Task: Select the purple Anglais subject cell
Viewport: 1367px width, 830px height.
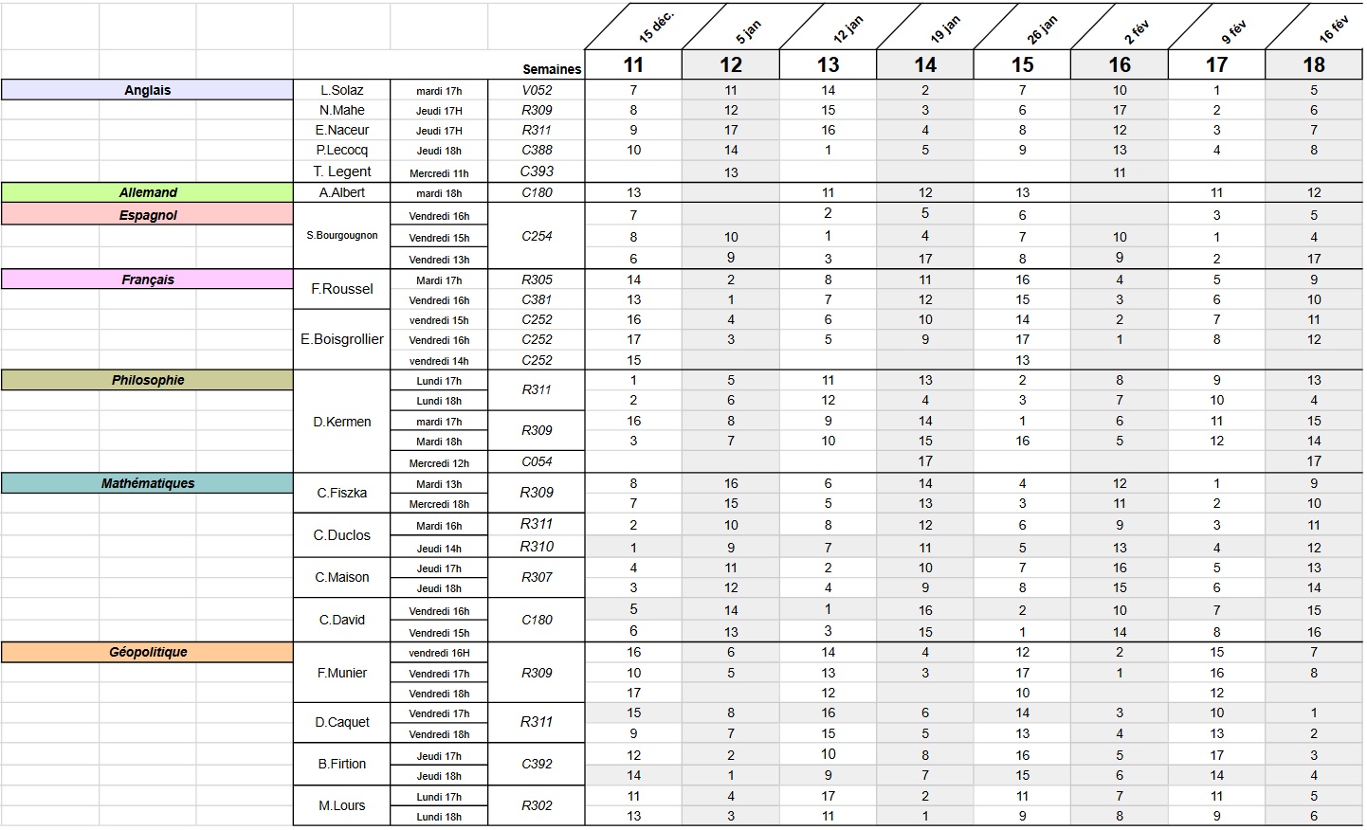Action: coord(147,90)
